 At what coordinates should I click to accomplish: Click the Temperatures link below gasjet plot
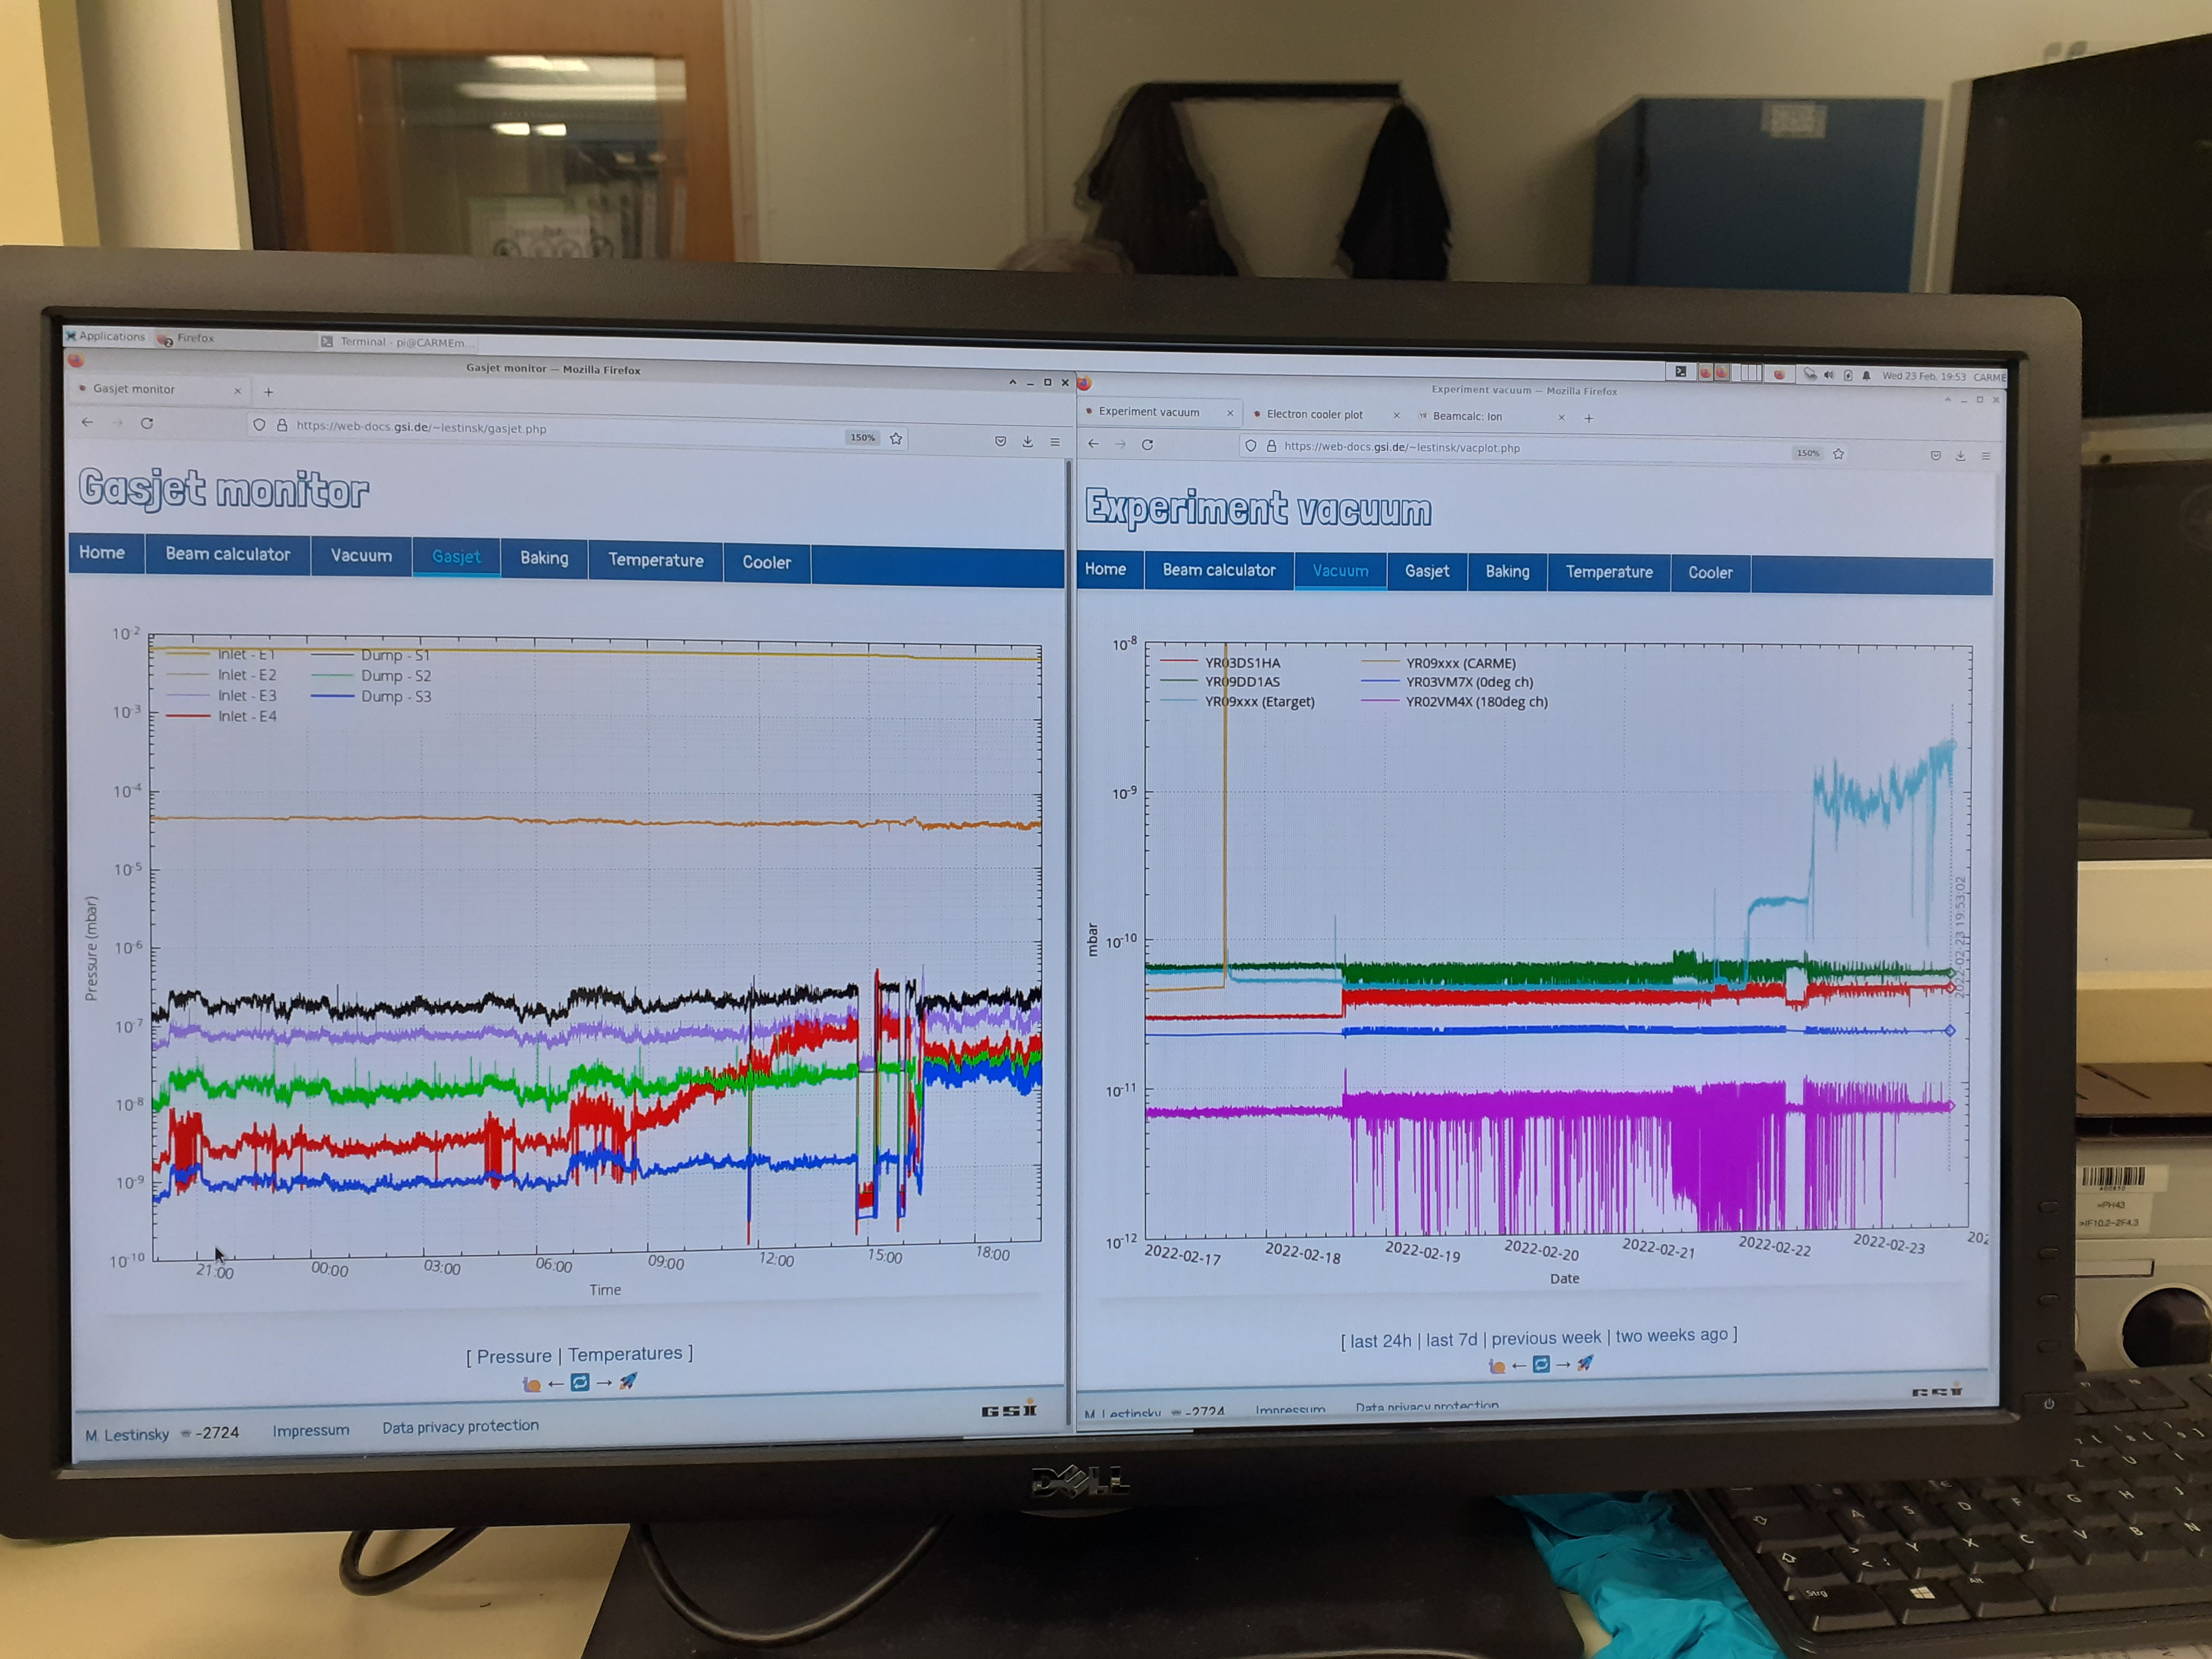coord(625,1354)
